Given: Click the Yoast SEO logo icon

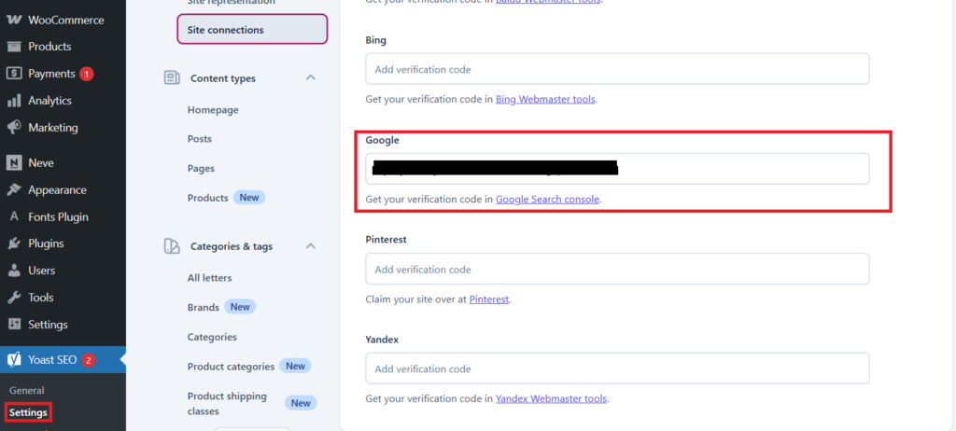Looking at the screenshot, I should pos(14,360).
